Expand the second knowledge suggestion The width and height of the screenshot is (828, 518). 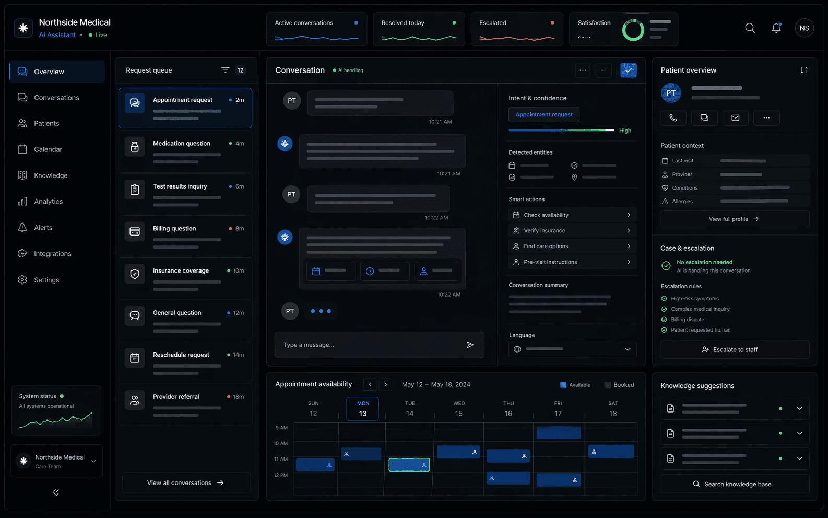[x=799, y=433]
